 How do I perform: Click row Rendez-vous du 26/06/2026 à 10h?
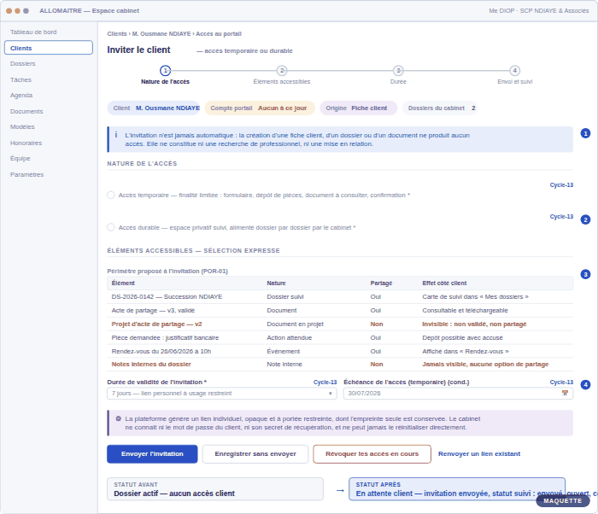(x=340, y=352)
